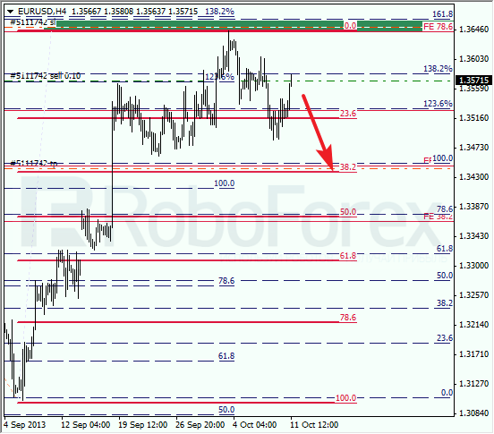Viewport: 494px width, 434px height.
Task: Click the FE 78.6 expansion label
Action: 438,27
